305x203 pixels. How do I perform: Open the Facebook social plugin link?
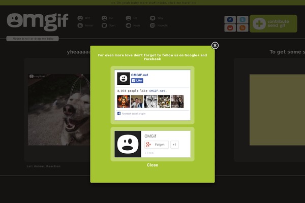134,114
